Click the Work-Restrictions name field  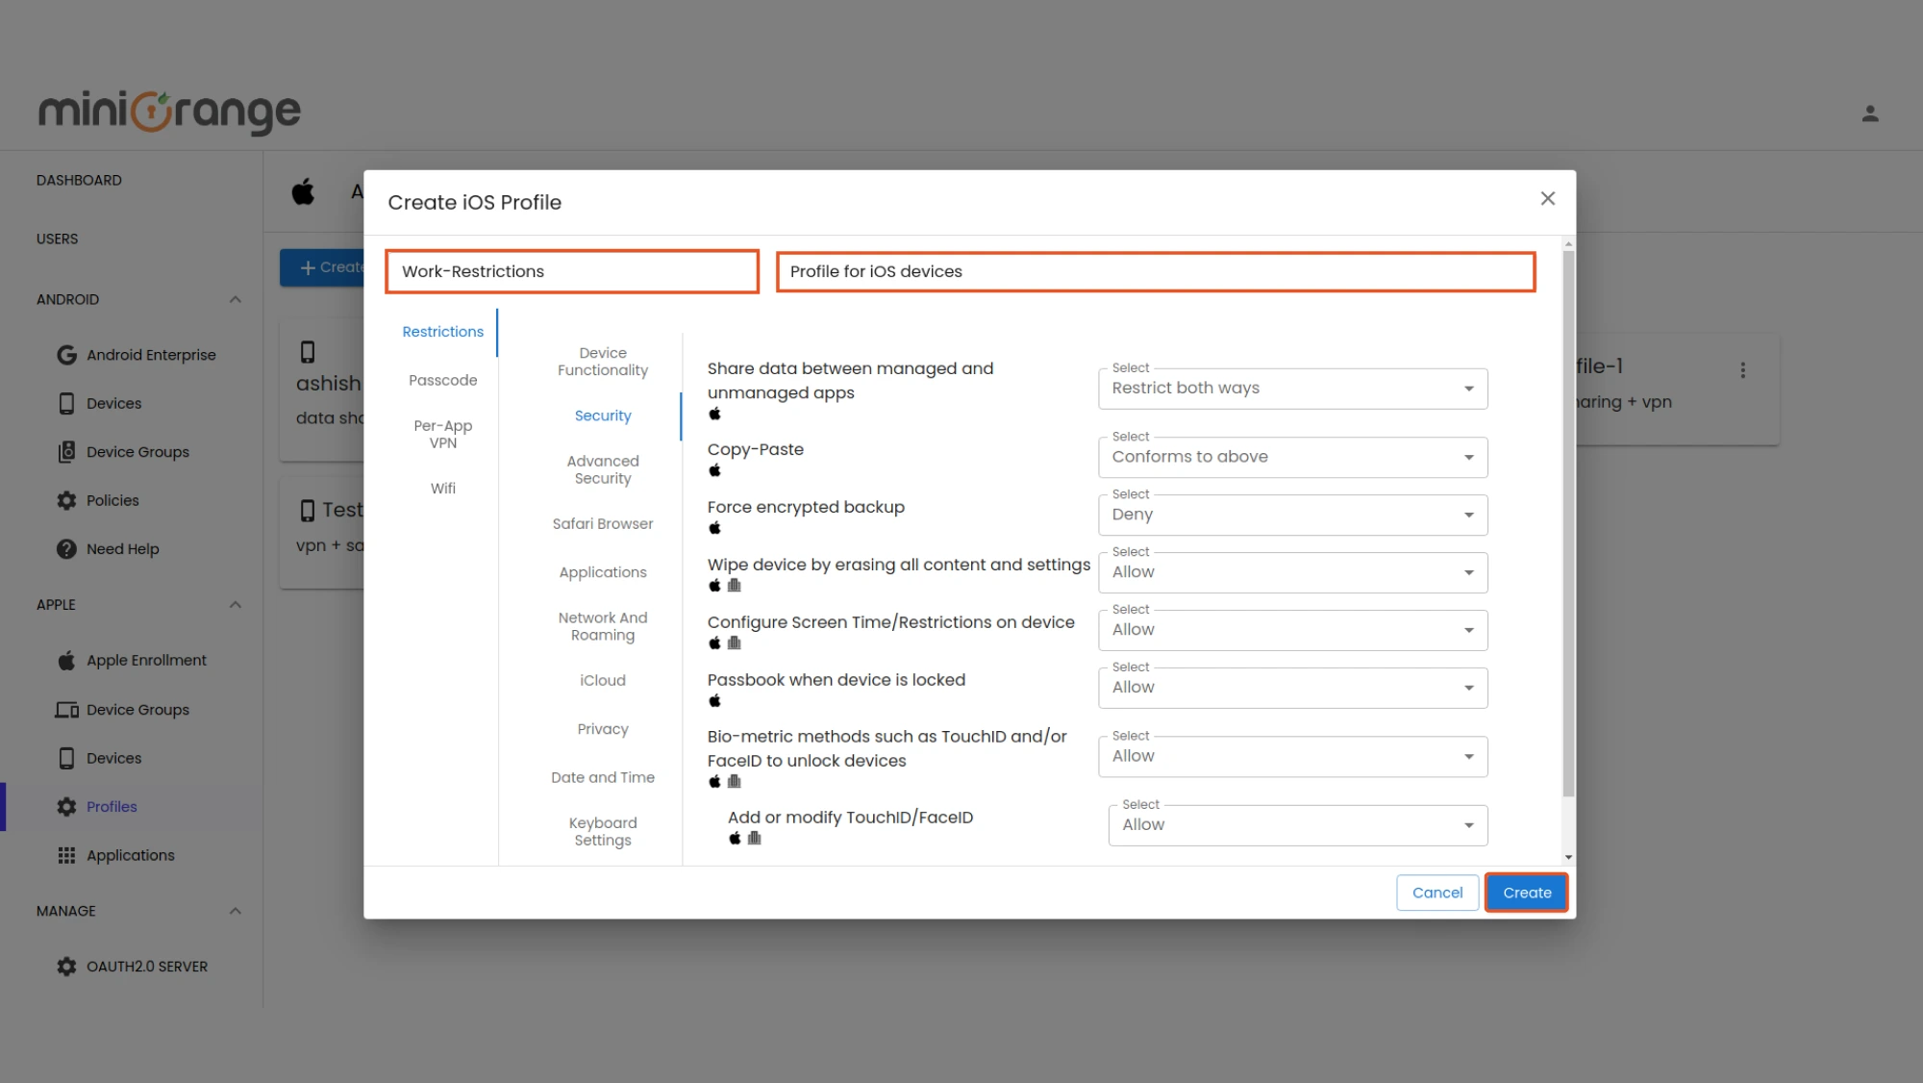tap(571, 271)
